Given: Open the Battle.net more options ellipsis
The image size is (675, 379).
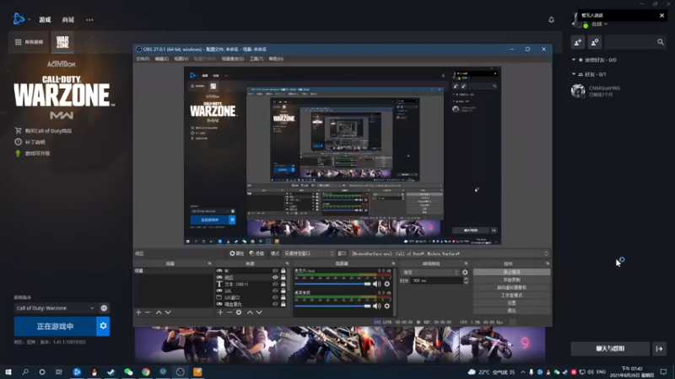Looking at the screenshot, I should (89, 19).
